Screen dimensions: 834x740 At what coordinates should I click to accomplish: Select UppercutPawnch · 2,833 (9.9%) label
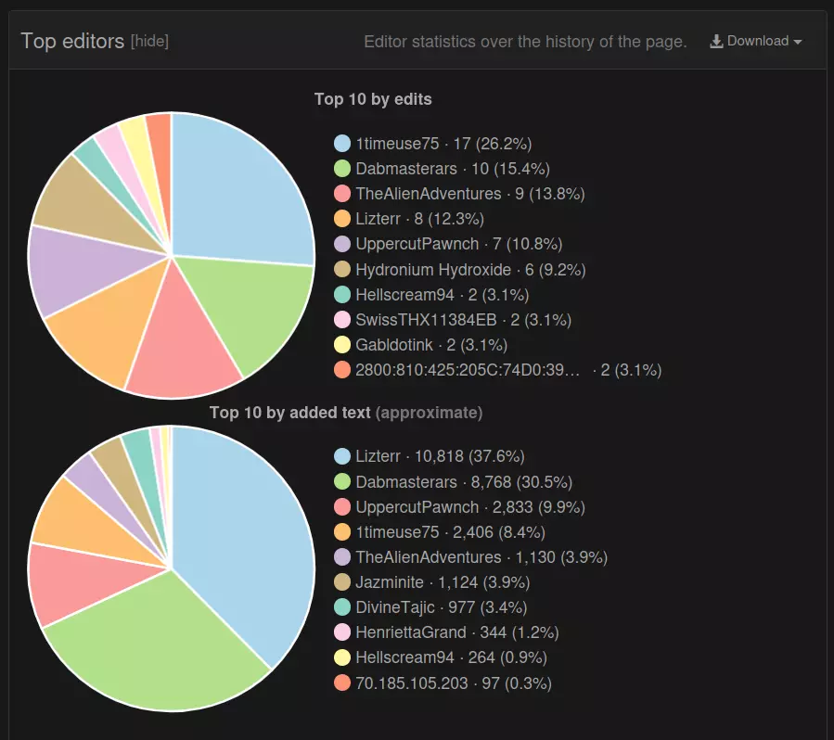[x=470, y=506]
